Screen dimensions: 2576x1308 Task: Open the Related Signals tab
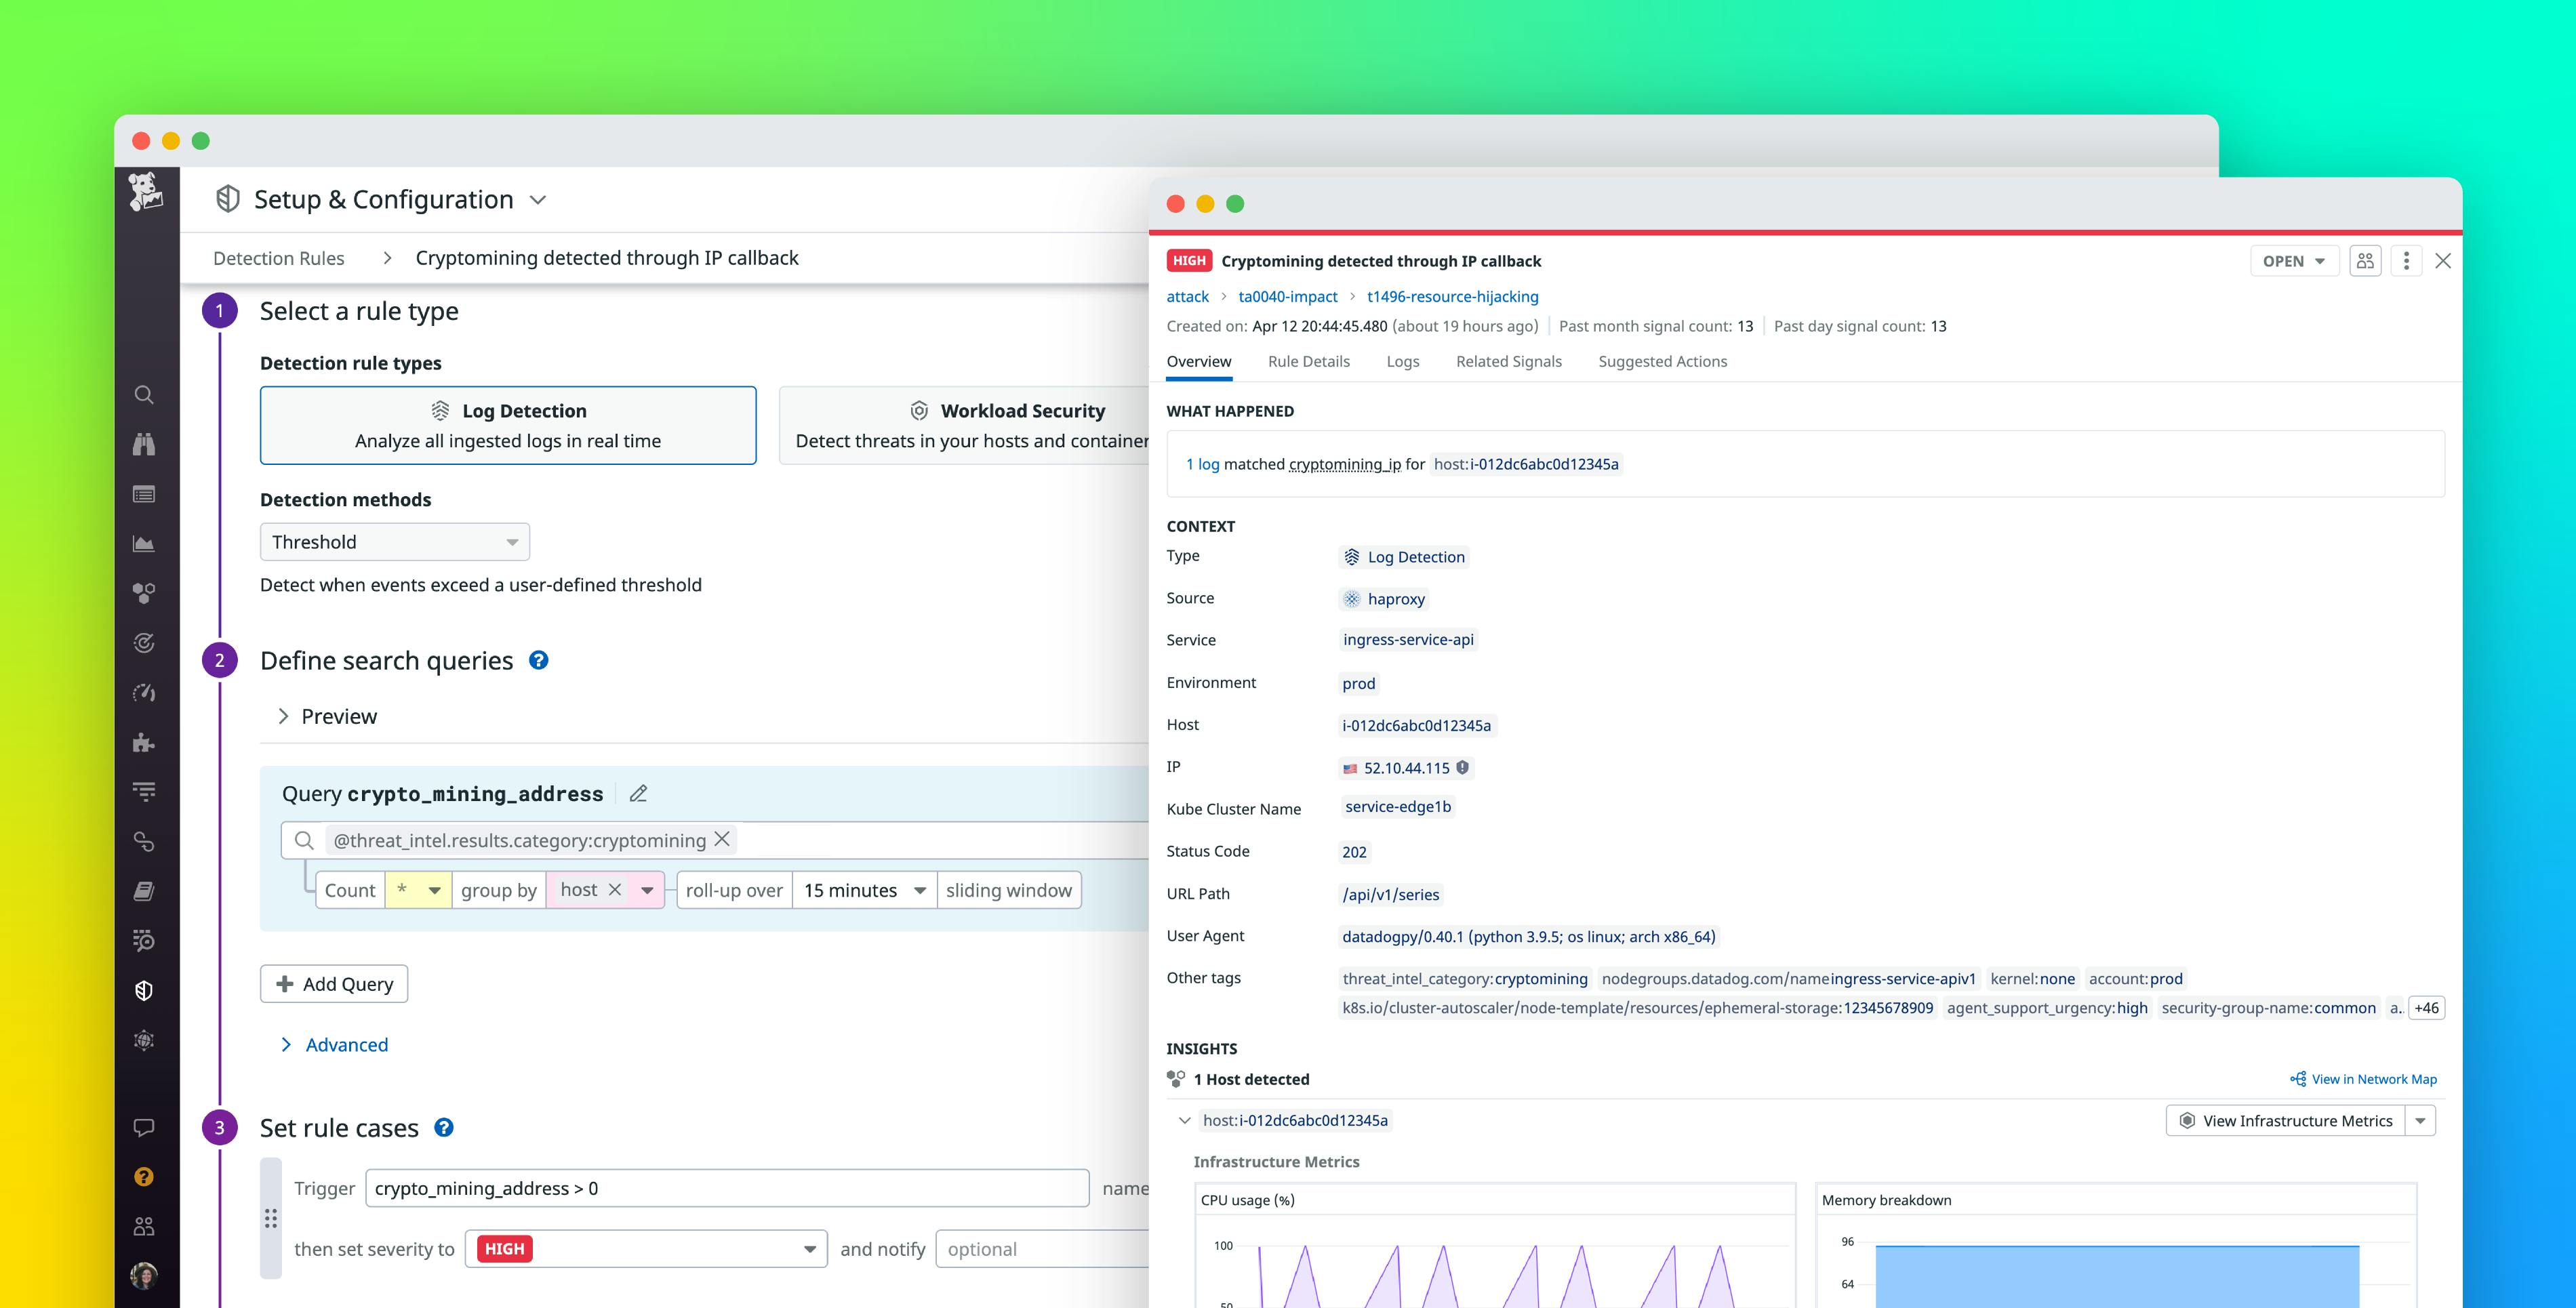[x=1508, y=361]
